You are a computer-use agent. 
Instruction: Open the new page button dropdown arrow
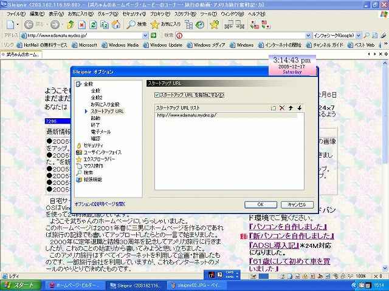[x=18, y=25]
